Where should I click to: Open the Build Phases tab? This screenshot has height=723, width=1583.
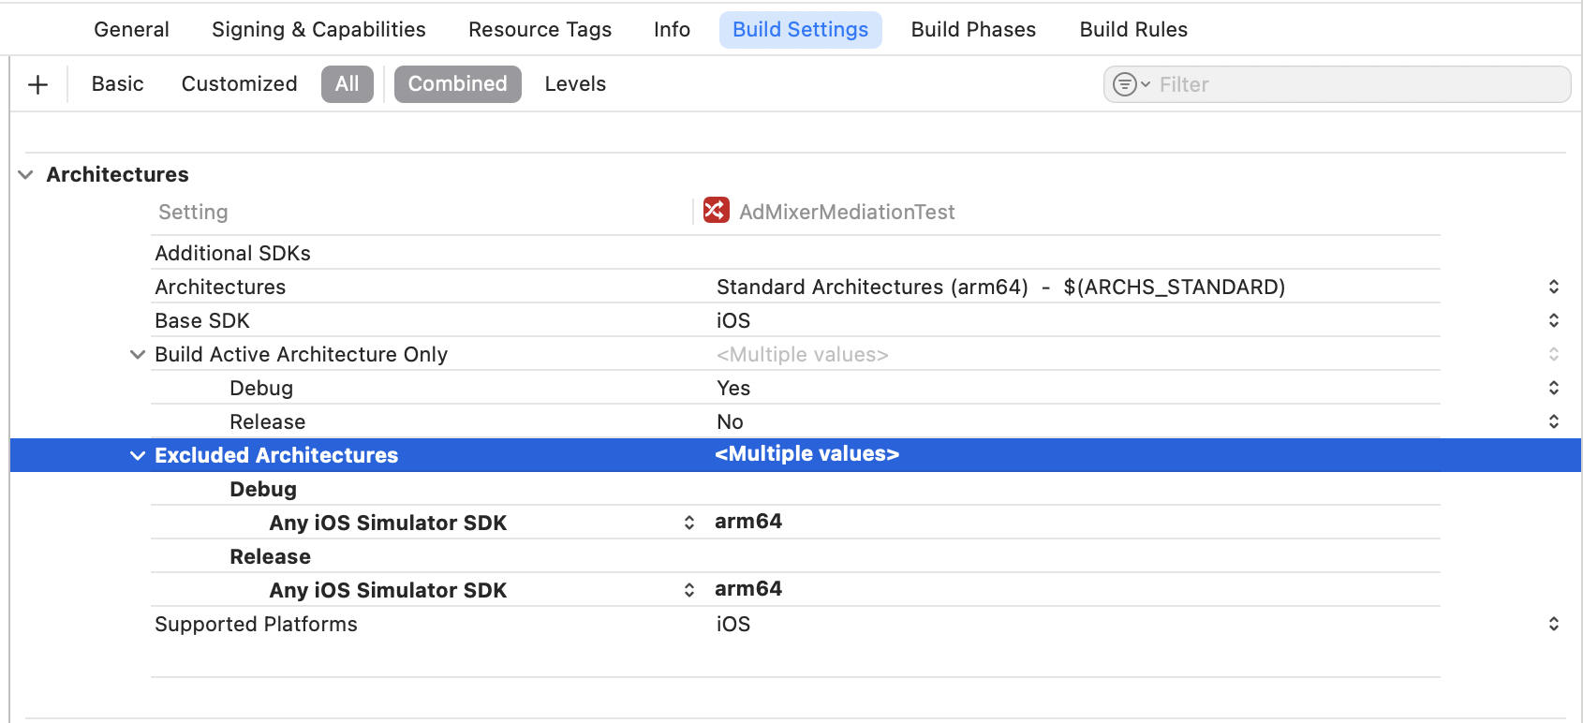tap(973, 30)
